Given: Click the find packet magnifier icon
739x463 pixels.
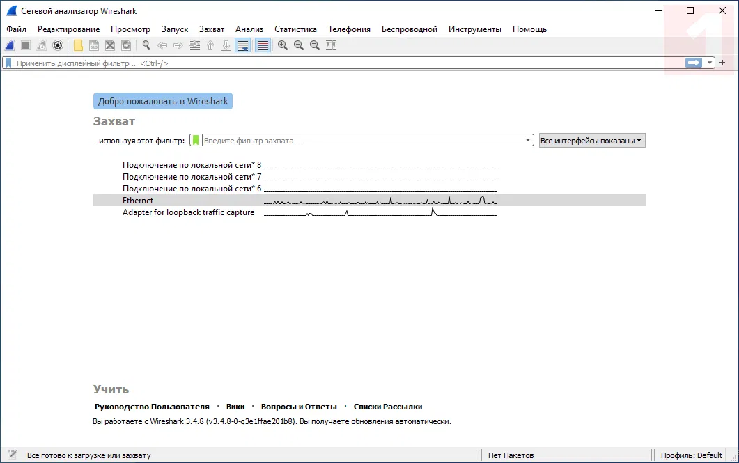Looking at the screenshot, I should pos(146,45).
